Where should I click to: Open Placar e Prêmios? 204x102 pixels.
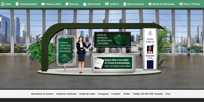coord(190,4)
